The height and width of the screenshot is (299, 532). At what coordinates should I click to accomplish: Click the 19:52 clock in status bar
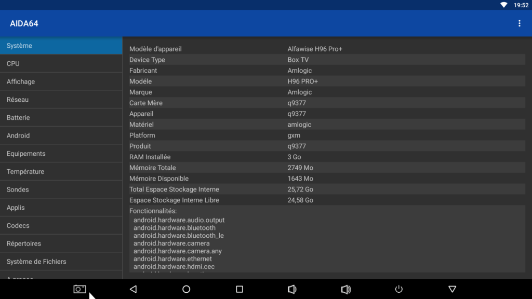point(521,5)
